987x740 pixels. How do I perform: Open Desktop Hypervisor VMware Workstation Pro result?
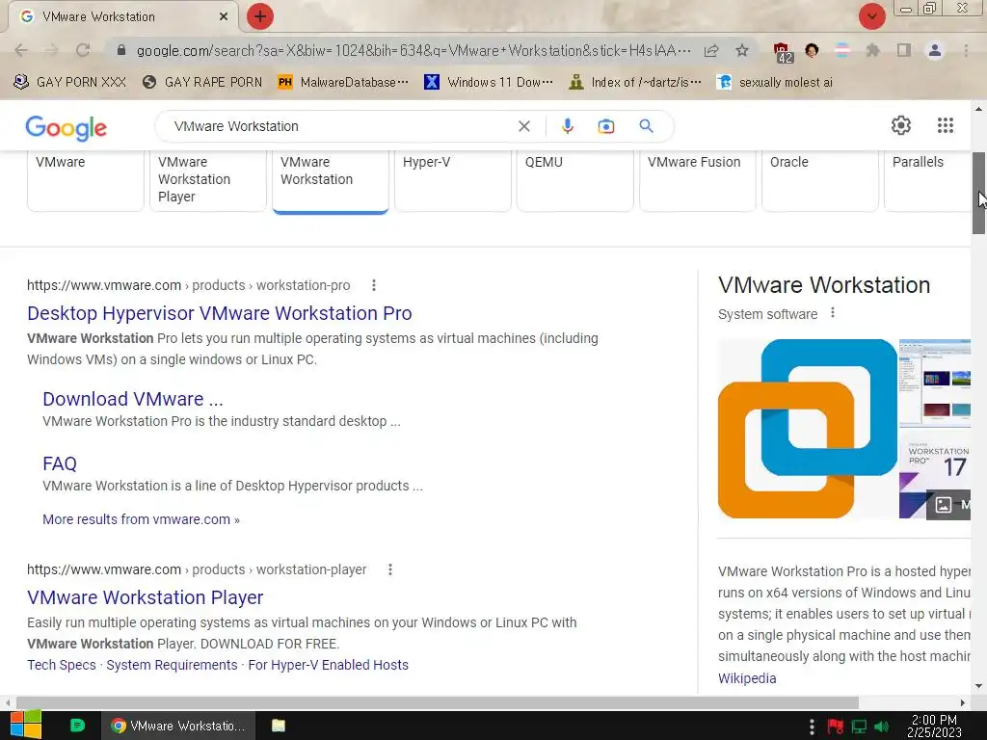coord(220,313)
